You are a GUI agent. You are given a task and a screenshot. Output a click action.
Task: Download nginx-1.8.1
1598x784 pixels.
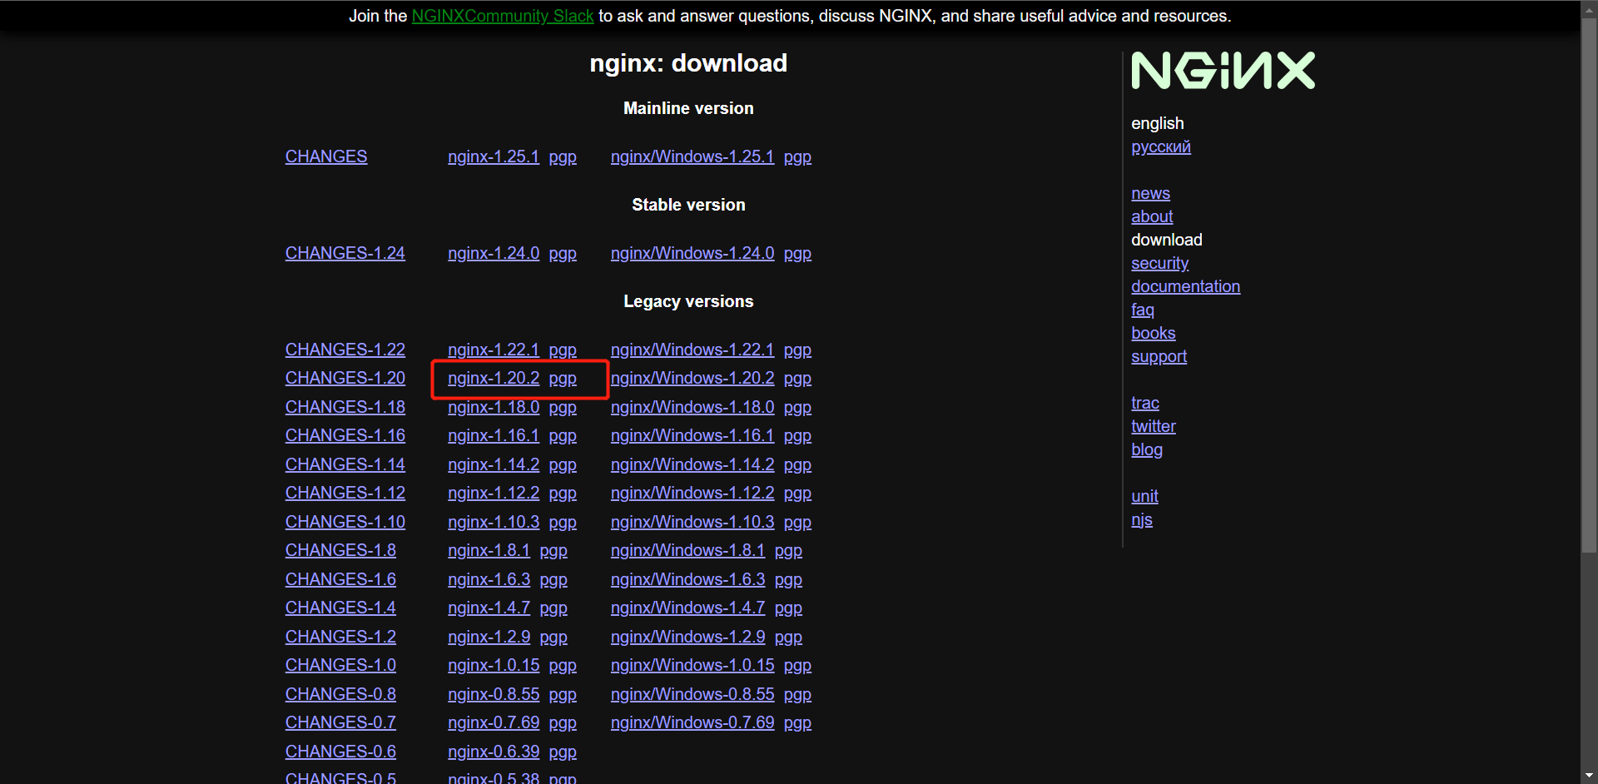point(489,550)
